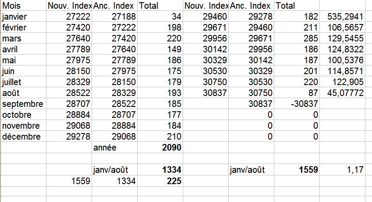The image size is (372, 202).
Task: Select the août second total 87
Action: tap(297, 92)
